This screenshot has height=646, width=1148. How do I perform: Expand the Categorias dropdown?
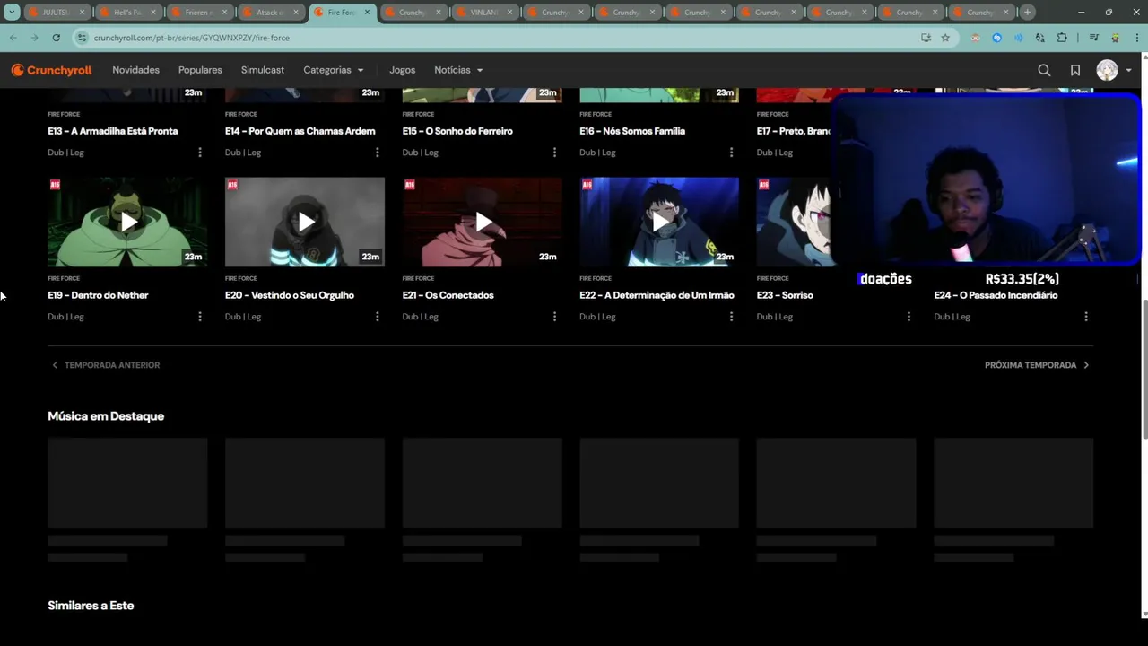(x=333, y=70)
